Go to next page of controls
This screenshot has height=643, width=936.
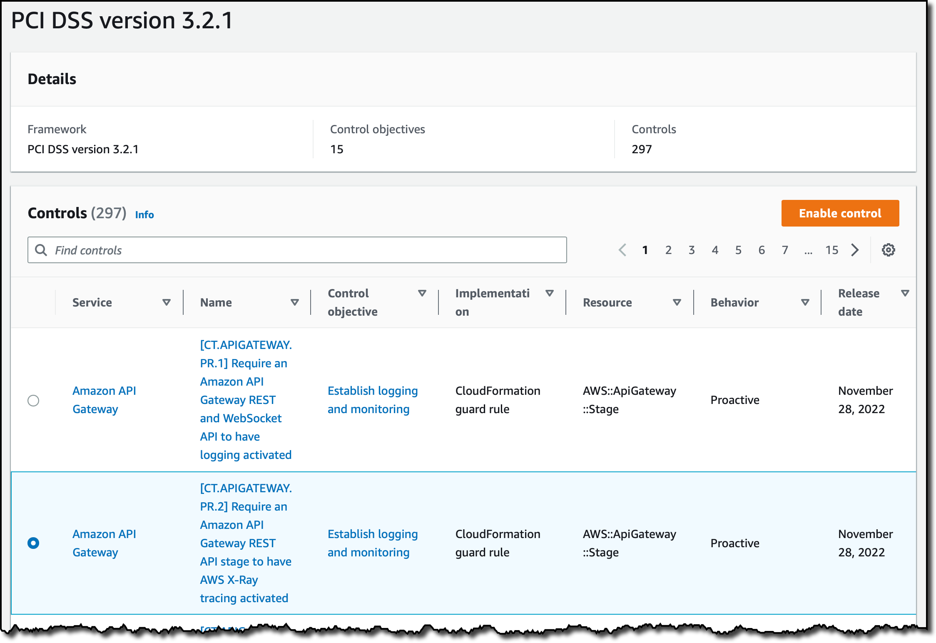(x=855, y=250)
